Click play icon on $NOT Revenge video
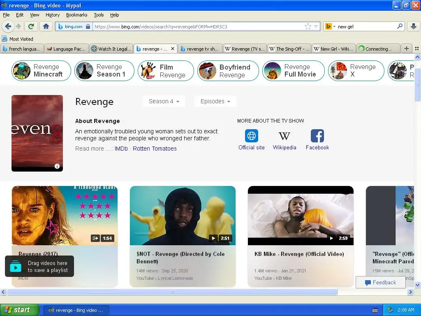Screen dimensions: 421x316 pyautogui.click(x=213, y=238)
